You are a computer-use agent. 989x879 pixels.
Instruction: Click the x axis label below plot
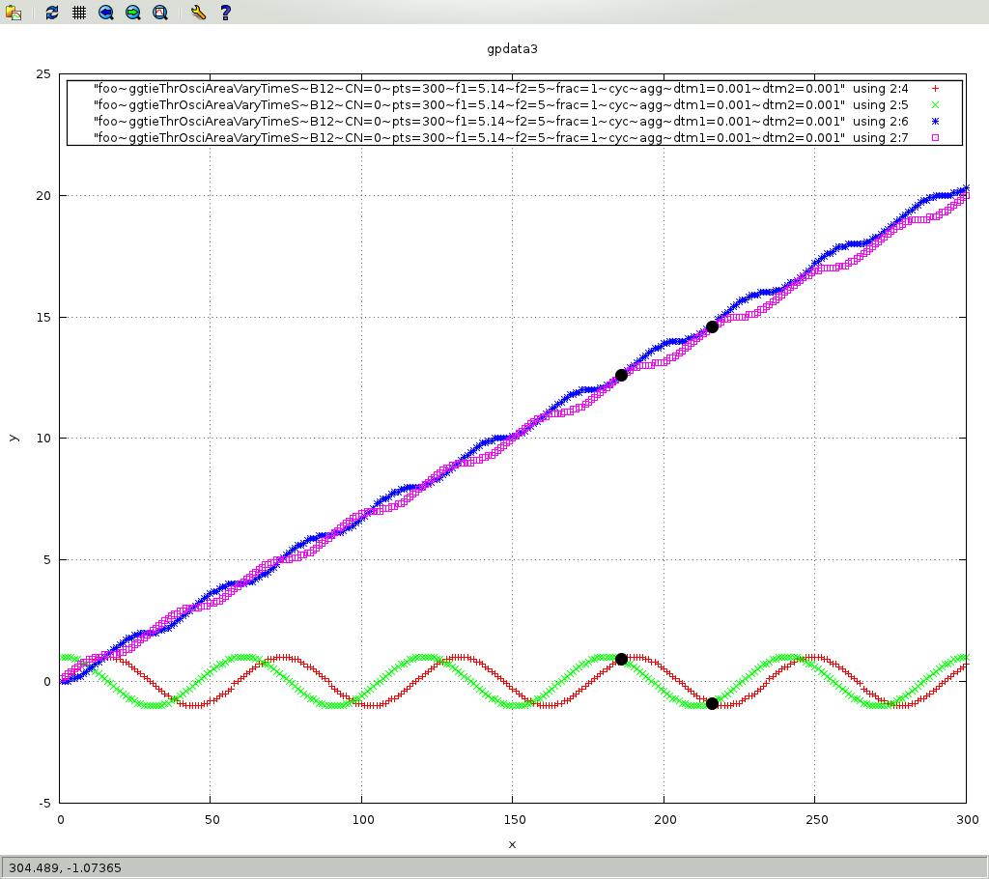coord(512,844)
